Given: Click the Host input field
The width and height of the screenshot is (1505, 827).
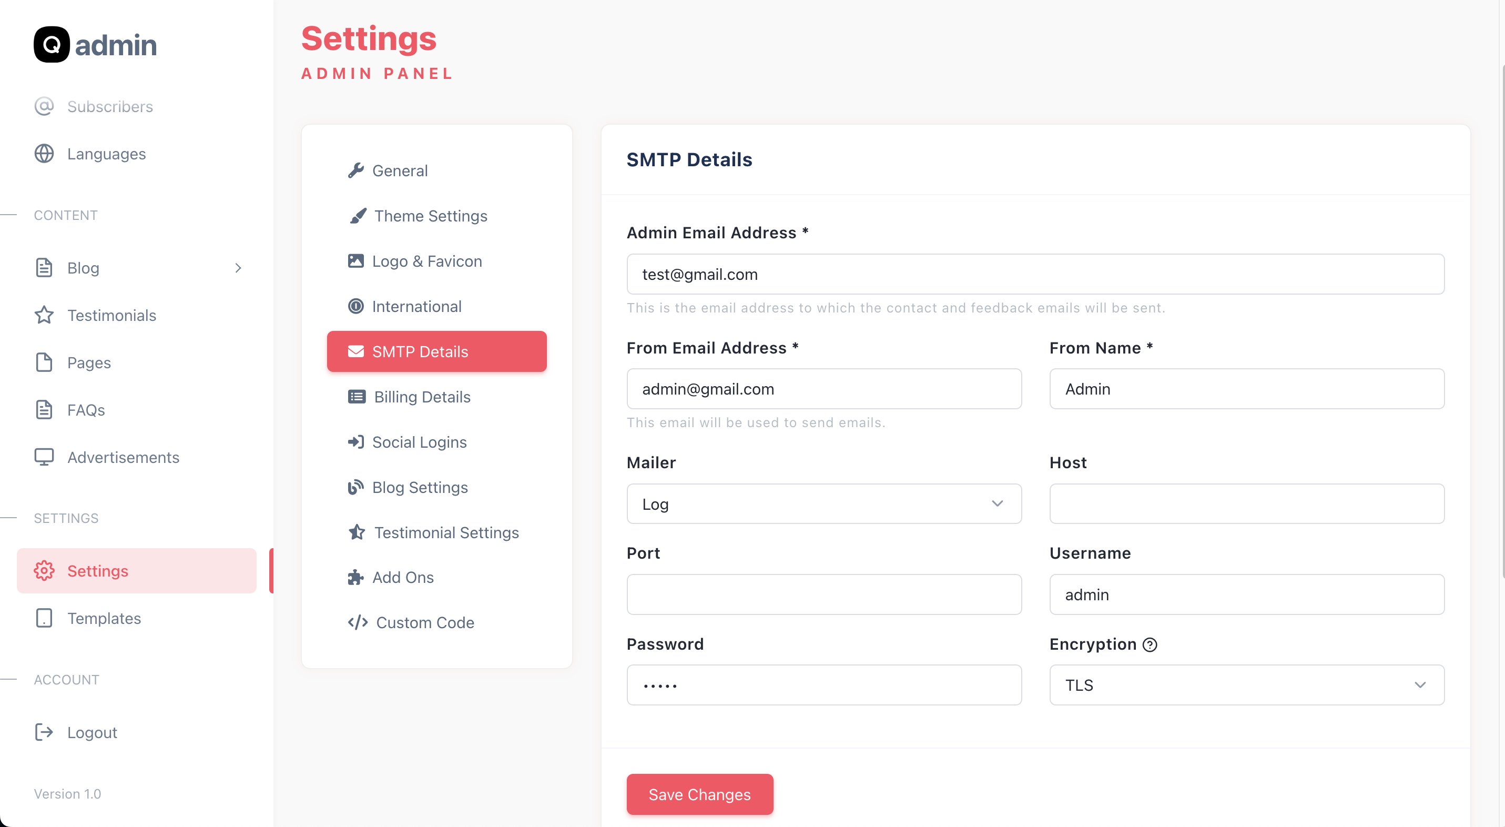Looking at the screenshot, I should pyautogui.click(x=1246, y=504).
